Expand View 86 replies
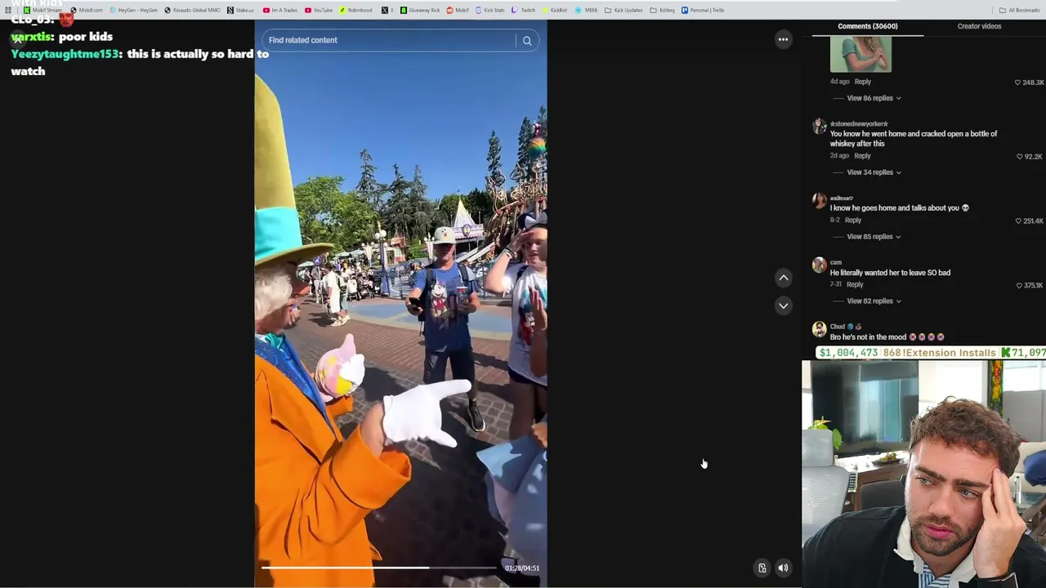1046x588 pixels. [x=874, y=98]
